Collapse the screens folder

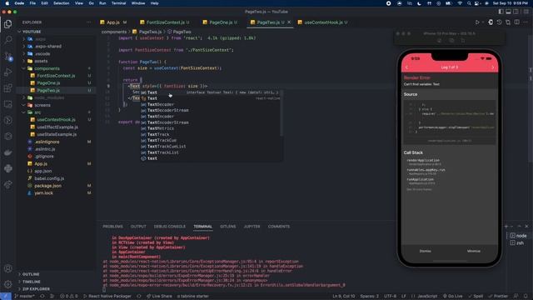coord(42,105)
